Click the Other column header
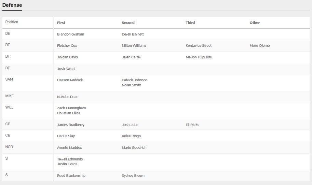Viewport: 312px width, 185px height. coord(255,23)
